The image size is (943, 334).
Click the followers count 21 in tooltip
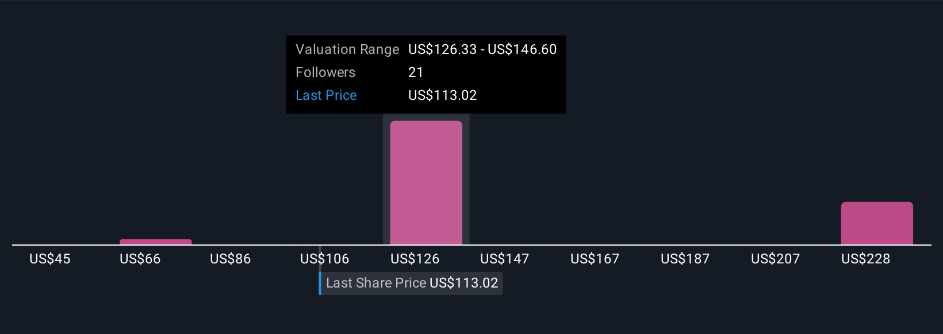point(416,72)
